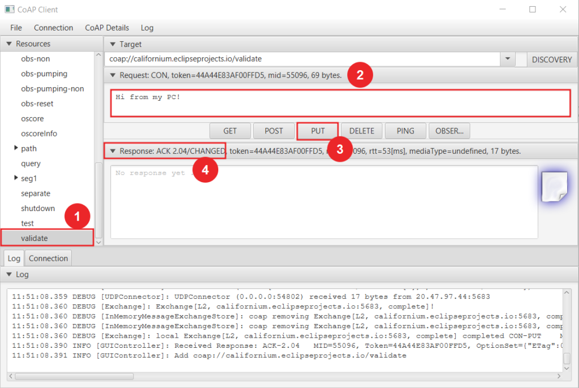
Task: Click the request payload text field
Action: coord(340,102)
